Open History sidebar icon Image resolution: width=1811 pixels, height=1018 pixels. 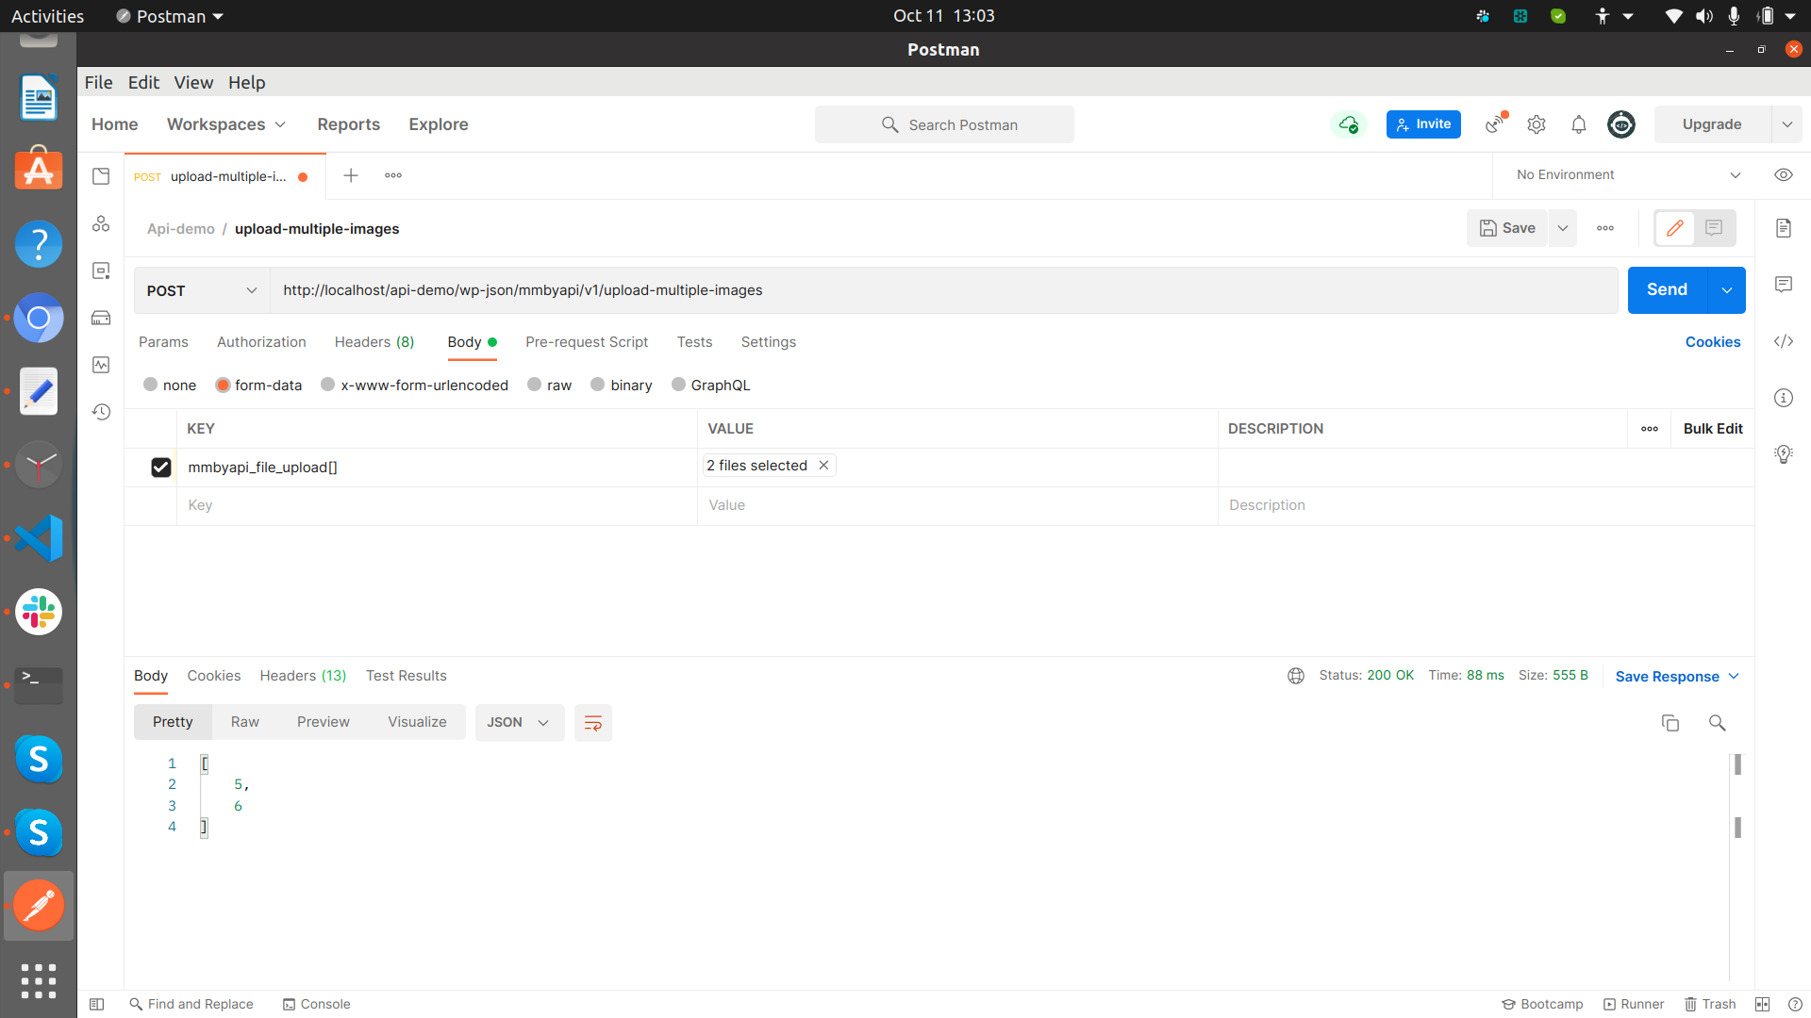point(101,412)
